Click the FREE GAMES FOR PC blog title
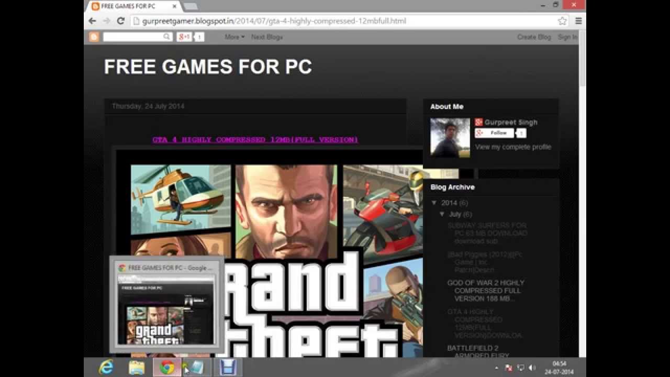 [208, 67]
